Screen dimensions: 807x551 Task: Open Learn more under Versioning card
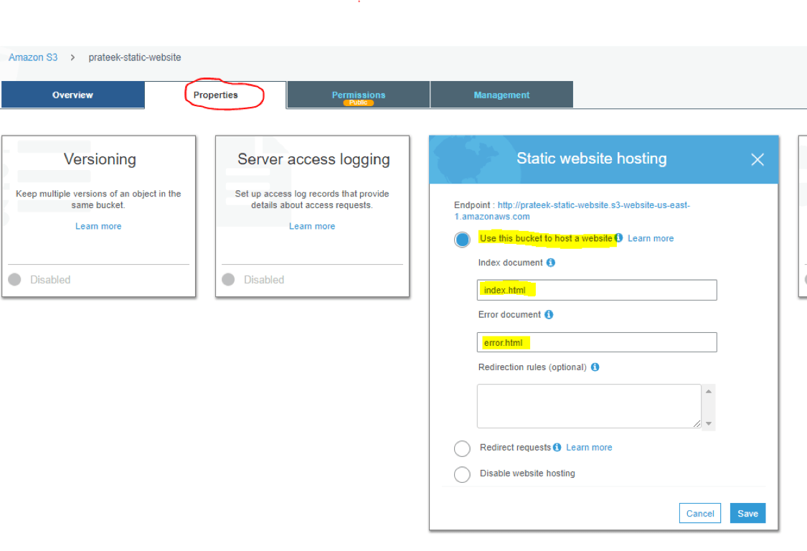[x=98, y=227]
